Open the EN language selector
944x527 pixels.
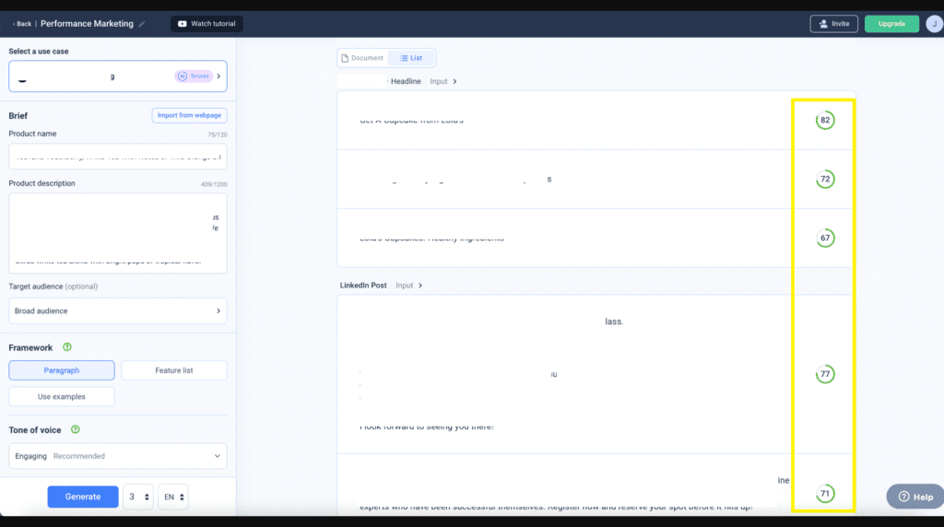pos(173,497)
